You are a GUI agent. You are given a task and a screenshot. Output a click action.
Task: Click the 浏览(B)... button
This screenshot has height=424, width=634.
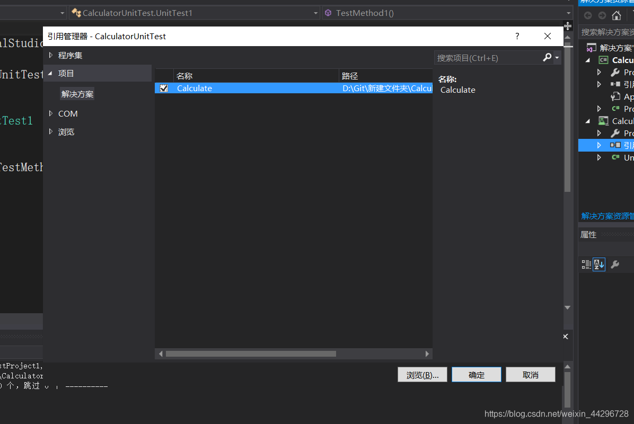pos(422,375)
